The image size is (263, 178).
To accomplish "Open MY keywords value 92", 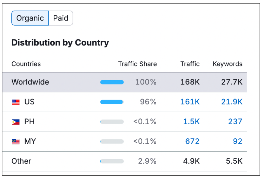I will tap(237, 141).
